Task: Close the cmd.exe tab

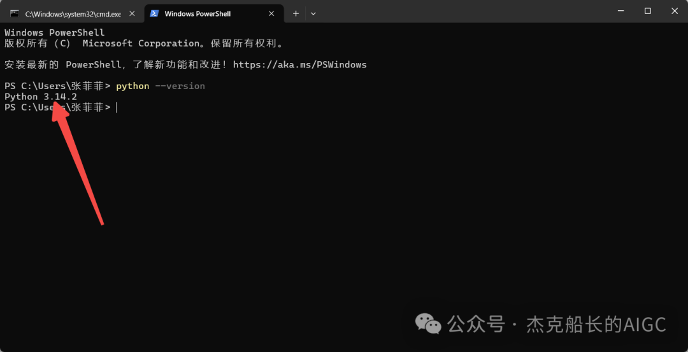Action: point(132,13)
